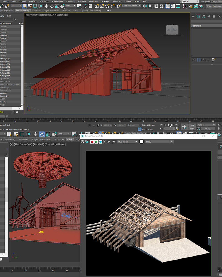Image resolution: width=222 pixels, height=277 pixels.
Task: Click current frame number field
Action: [169, 129]
